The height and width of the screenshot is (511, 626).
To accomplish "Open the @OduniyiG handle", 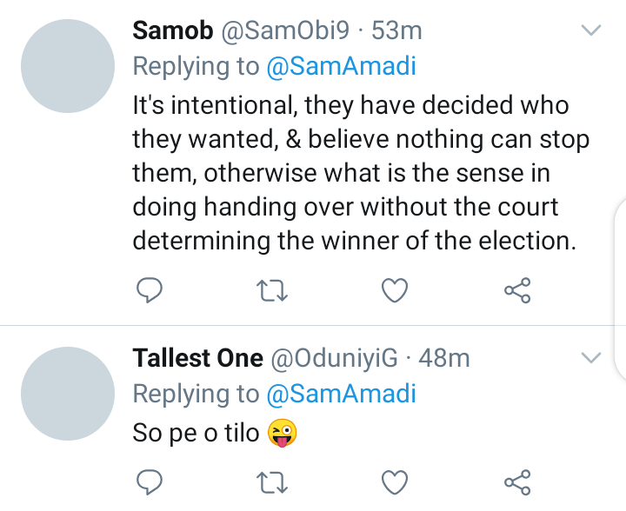I will (x=335, y=358).
